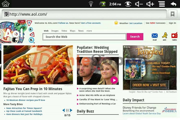
Task: Toggle the eye icon in status bar
Action: coord(128,4)
